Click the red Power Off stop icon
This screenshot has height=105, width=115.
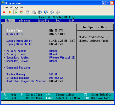click(x=4, y=12)
